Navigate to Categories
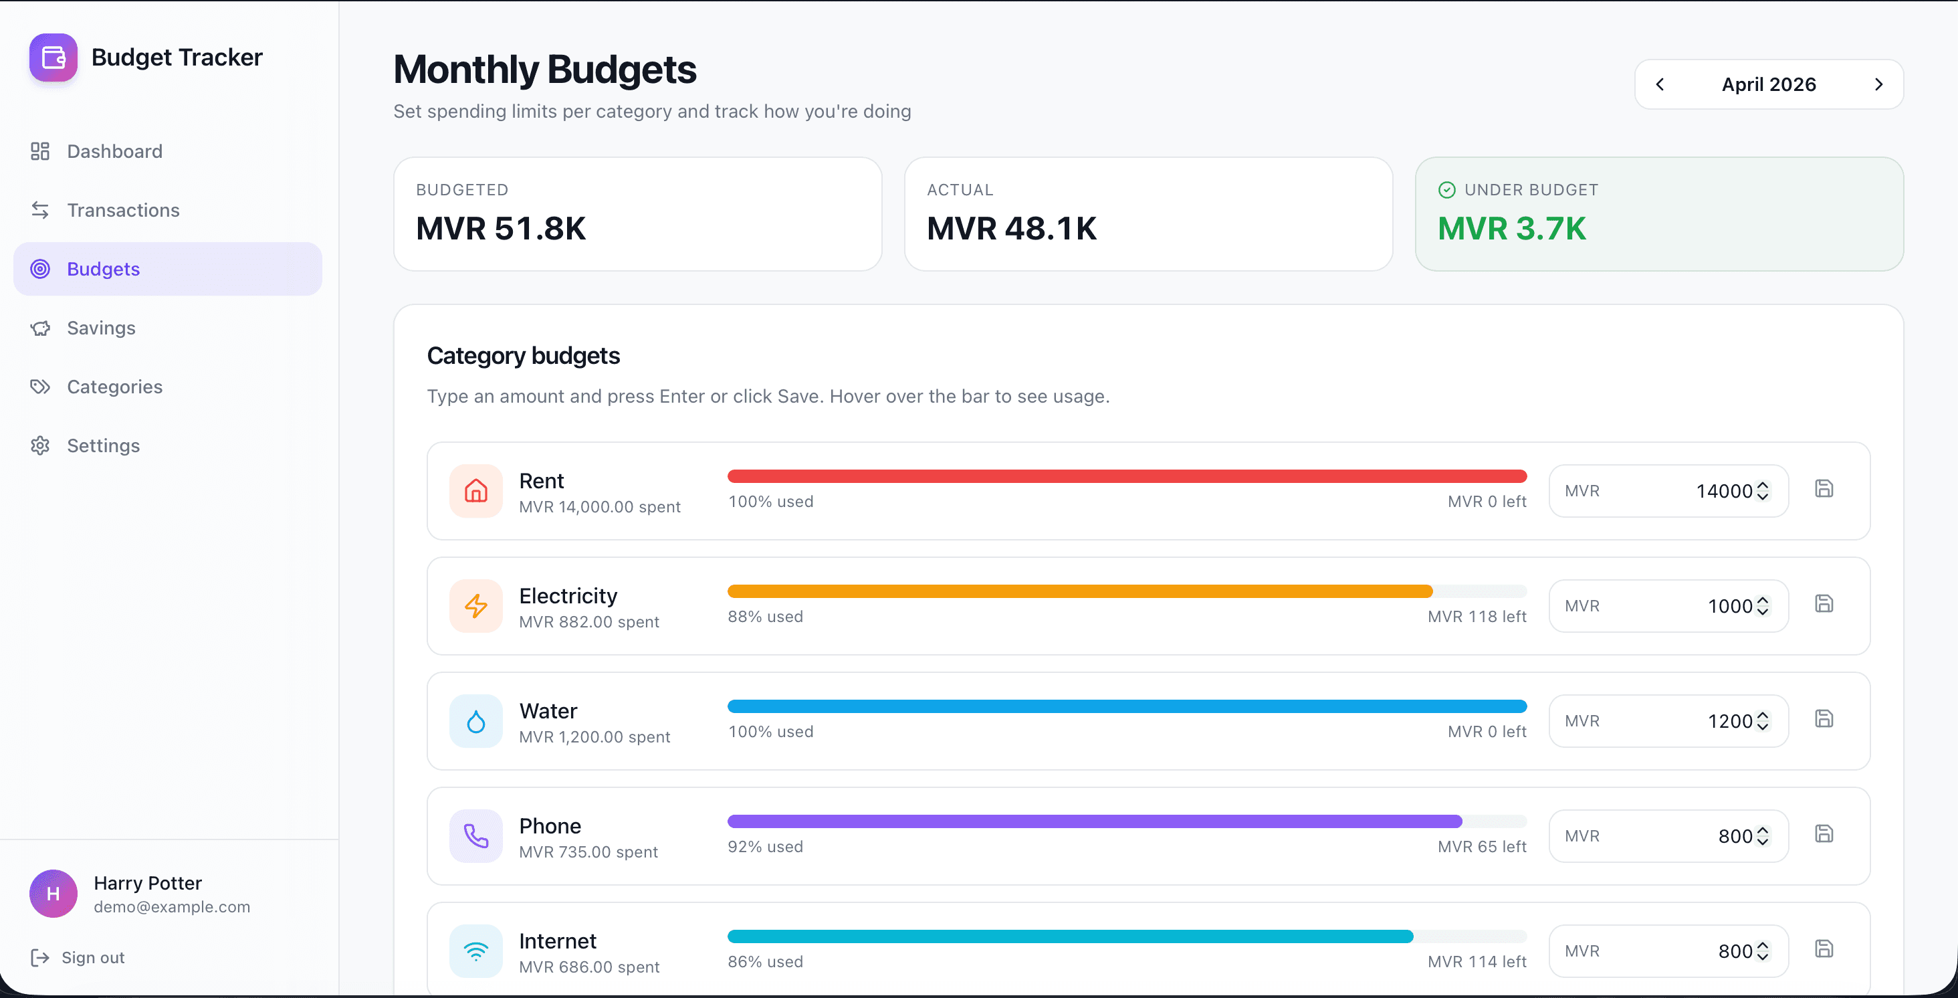Viewport: 1958px width, 998px height. pos(167,387)
